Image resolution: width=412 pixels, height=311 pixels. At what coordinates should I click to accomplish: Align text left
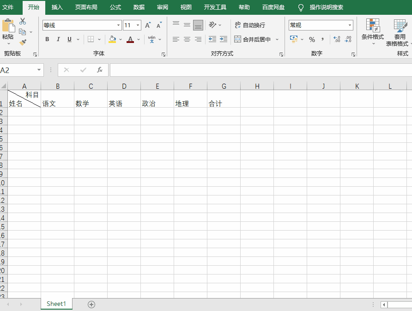click(176, 39)
